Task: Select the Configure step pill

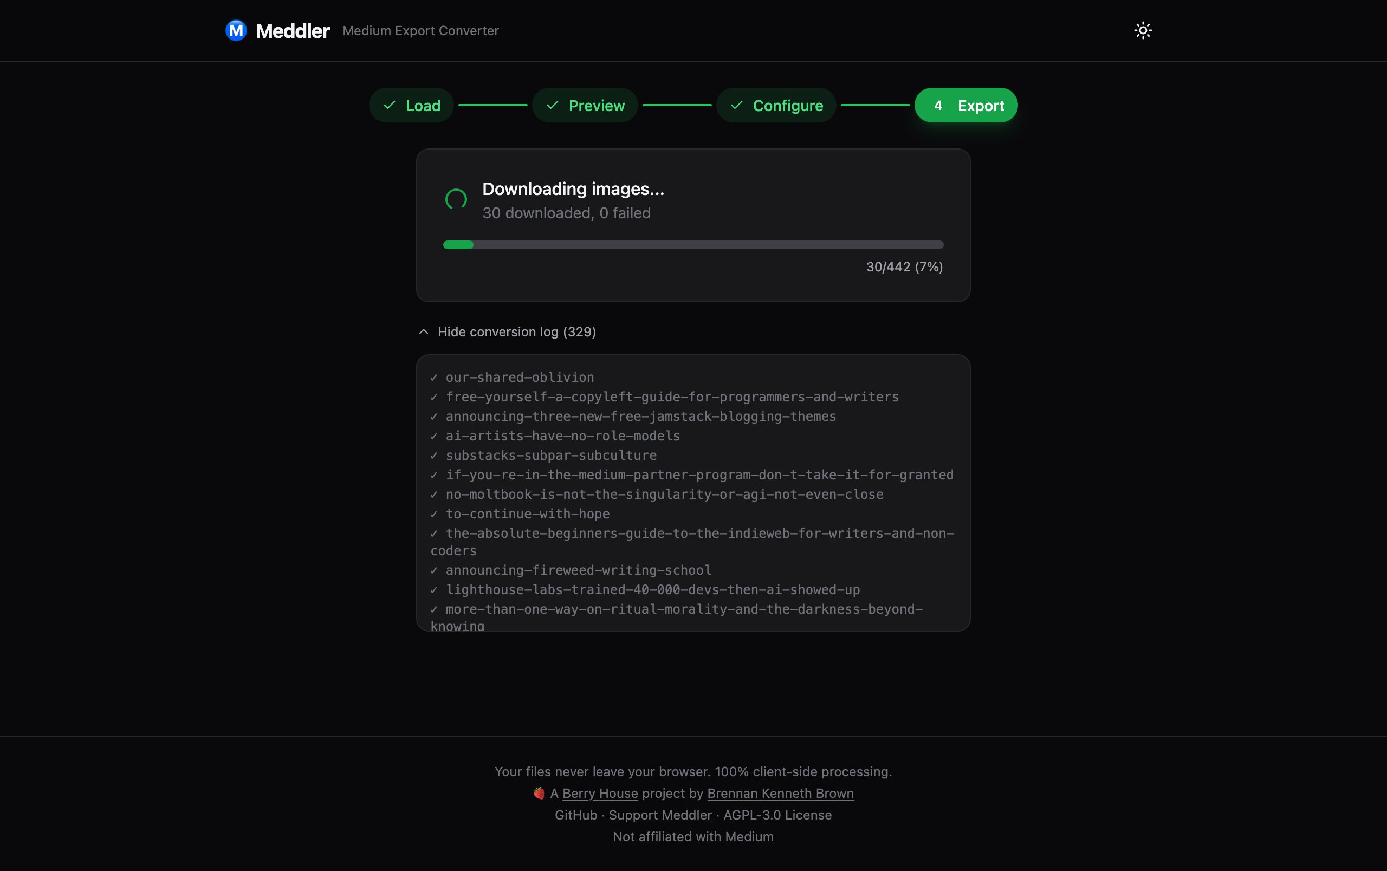Action: coord(775,105)
